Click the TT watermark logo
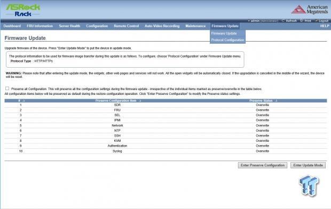Screen dimensions: 331x209 point(309,186)
